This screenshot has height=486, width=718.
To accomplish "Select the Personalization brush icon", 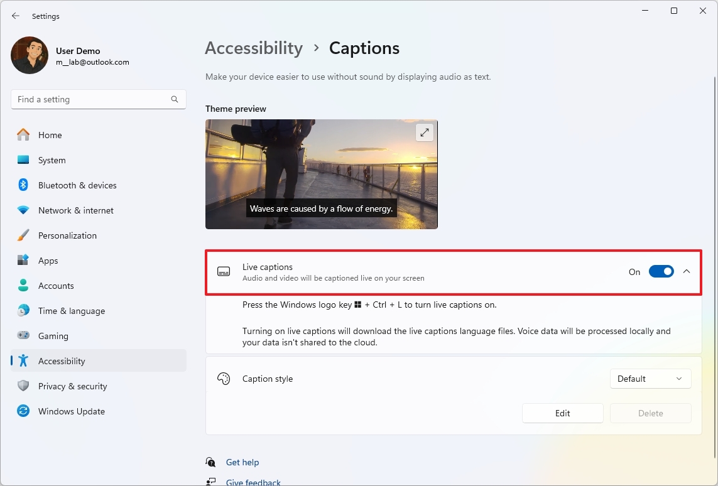I will (23, 235).
